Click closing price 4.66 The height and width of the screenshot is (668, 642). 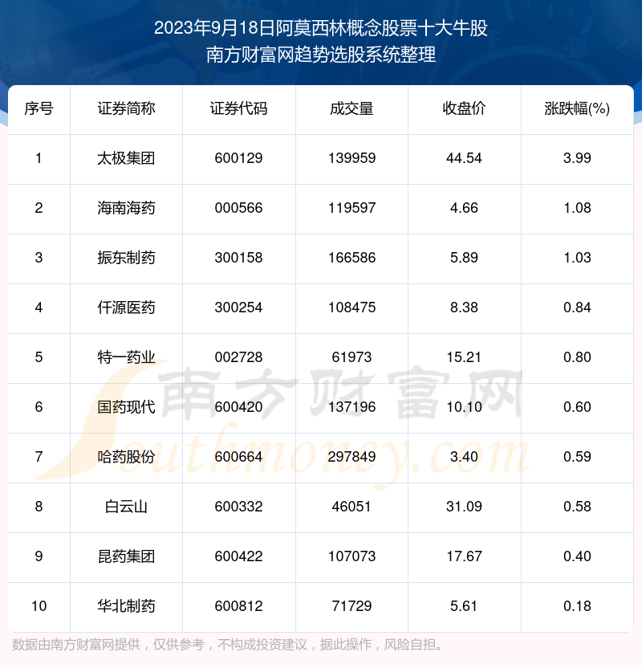point(464,208)
